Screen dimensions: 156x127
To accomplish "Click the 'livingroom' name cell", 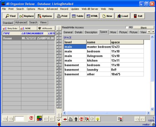I will [98, 56].
